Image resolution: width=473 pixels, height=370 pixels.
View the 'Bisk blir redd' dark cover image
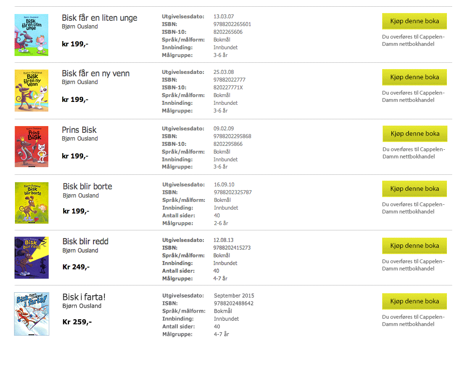(x=32, y=257)
